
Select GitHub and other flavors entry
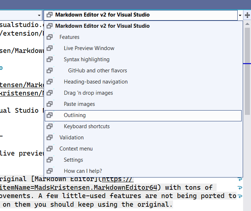coord(143,71)
